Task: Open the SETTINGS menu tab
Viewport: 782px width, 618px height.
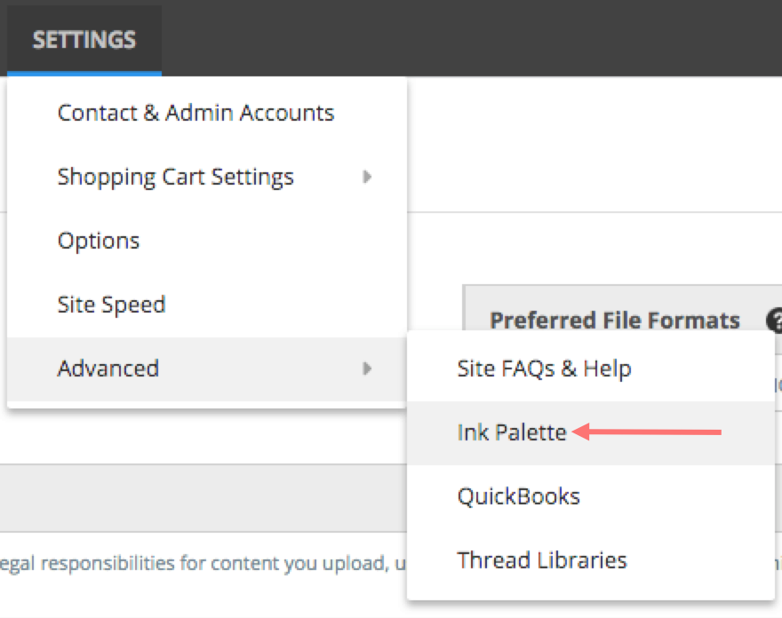Action: tap(84, 40)
